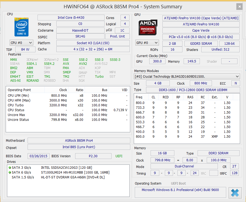The image size is (246, 202).
Task: Open the GPU #0 selector dropdown
Action: tap(147, 43)
